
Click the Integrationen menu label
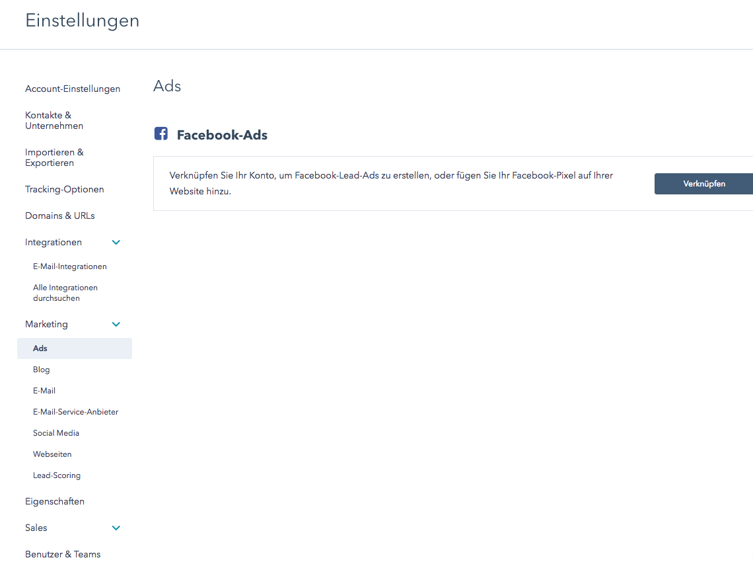point(54,242)
